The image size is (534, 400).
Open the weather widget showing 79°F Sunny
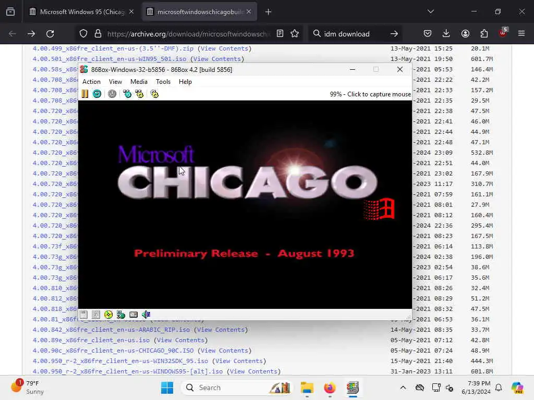click(27, 387)
